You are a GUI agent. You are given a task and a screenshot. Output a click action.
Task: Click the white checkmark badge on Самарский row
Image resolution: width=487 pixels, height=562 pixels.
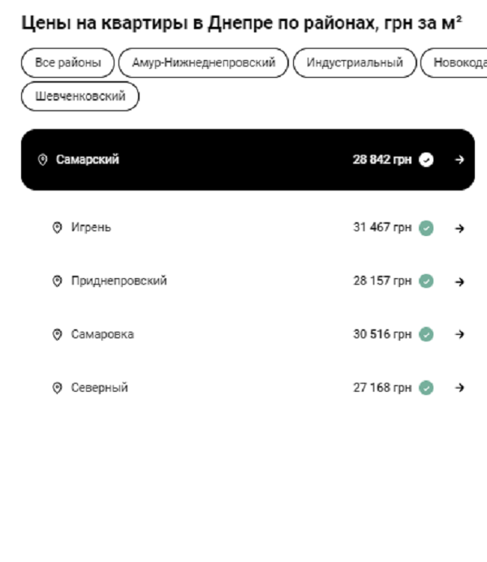pos(426,160)
